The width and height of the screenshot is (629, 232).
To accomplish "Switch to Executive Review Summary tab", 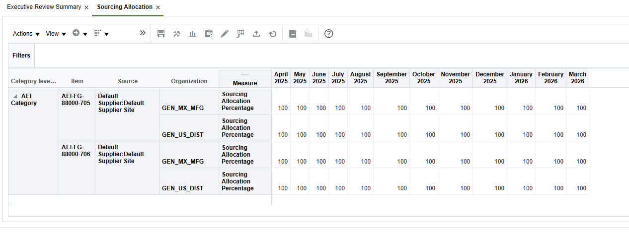I will [44, 7].
